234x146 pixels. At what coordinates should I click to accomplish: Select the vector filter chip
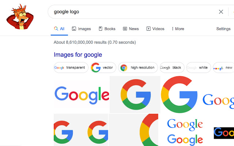tap(103, 68)
